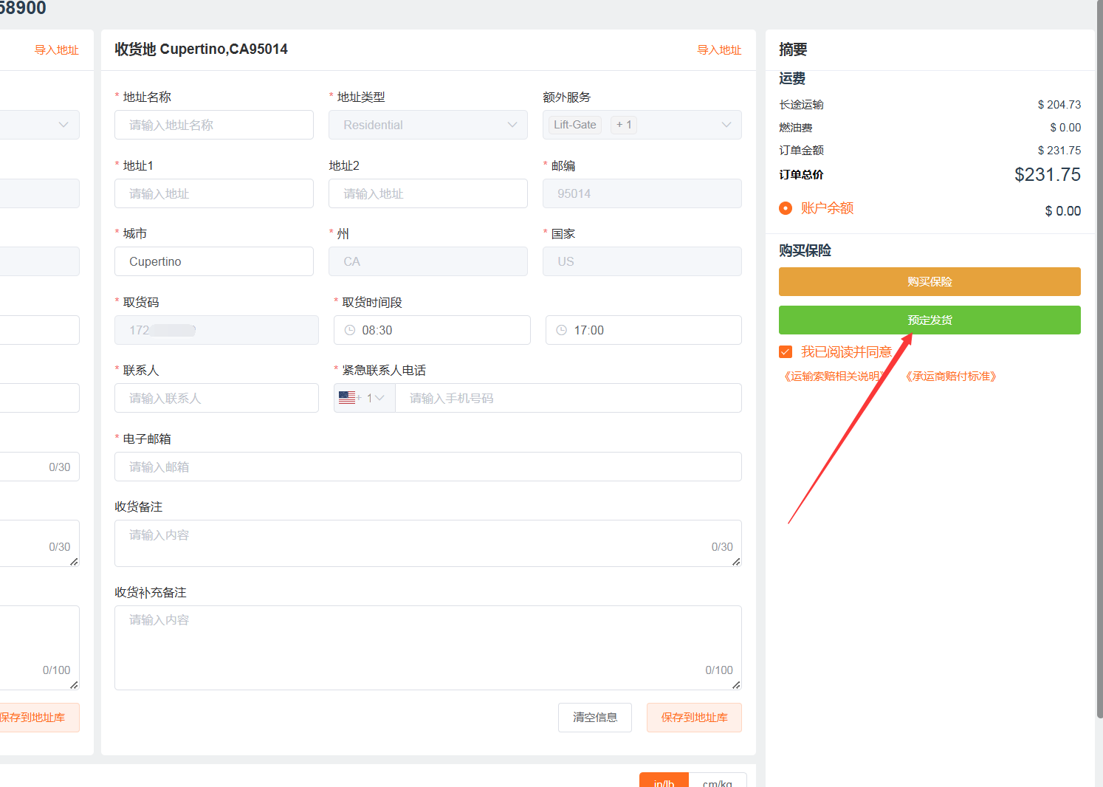Image resolution: width=1103 pixels, height=787 pixels.
Task: Click the 订单总价 $231.75 amount
Action: click(x=1047, y=175)
